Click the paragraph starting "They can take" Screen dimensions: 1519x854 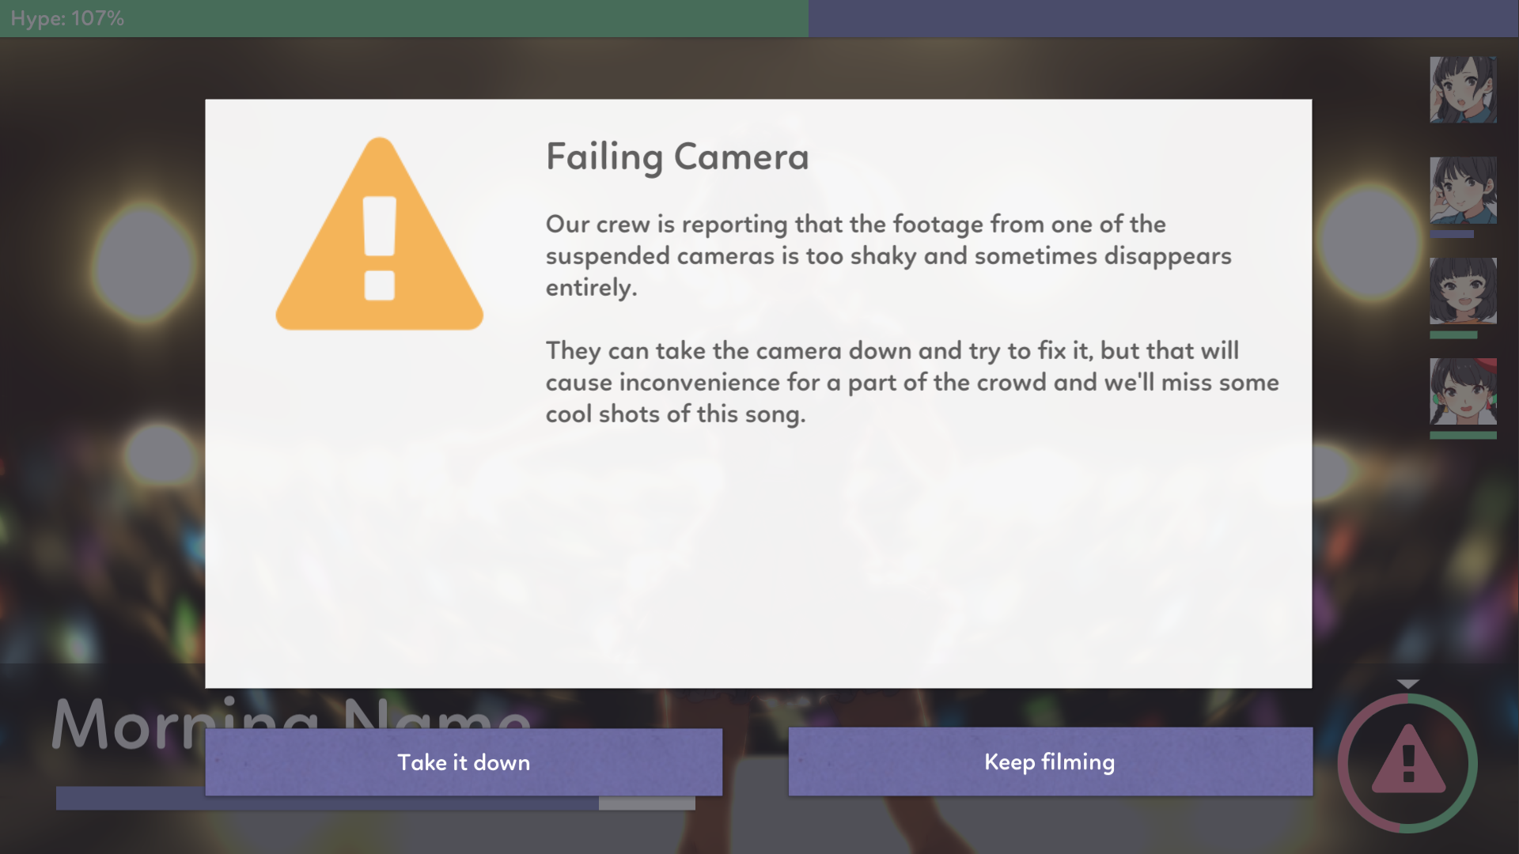tap(911, 382)
